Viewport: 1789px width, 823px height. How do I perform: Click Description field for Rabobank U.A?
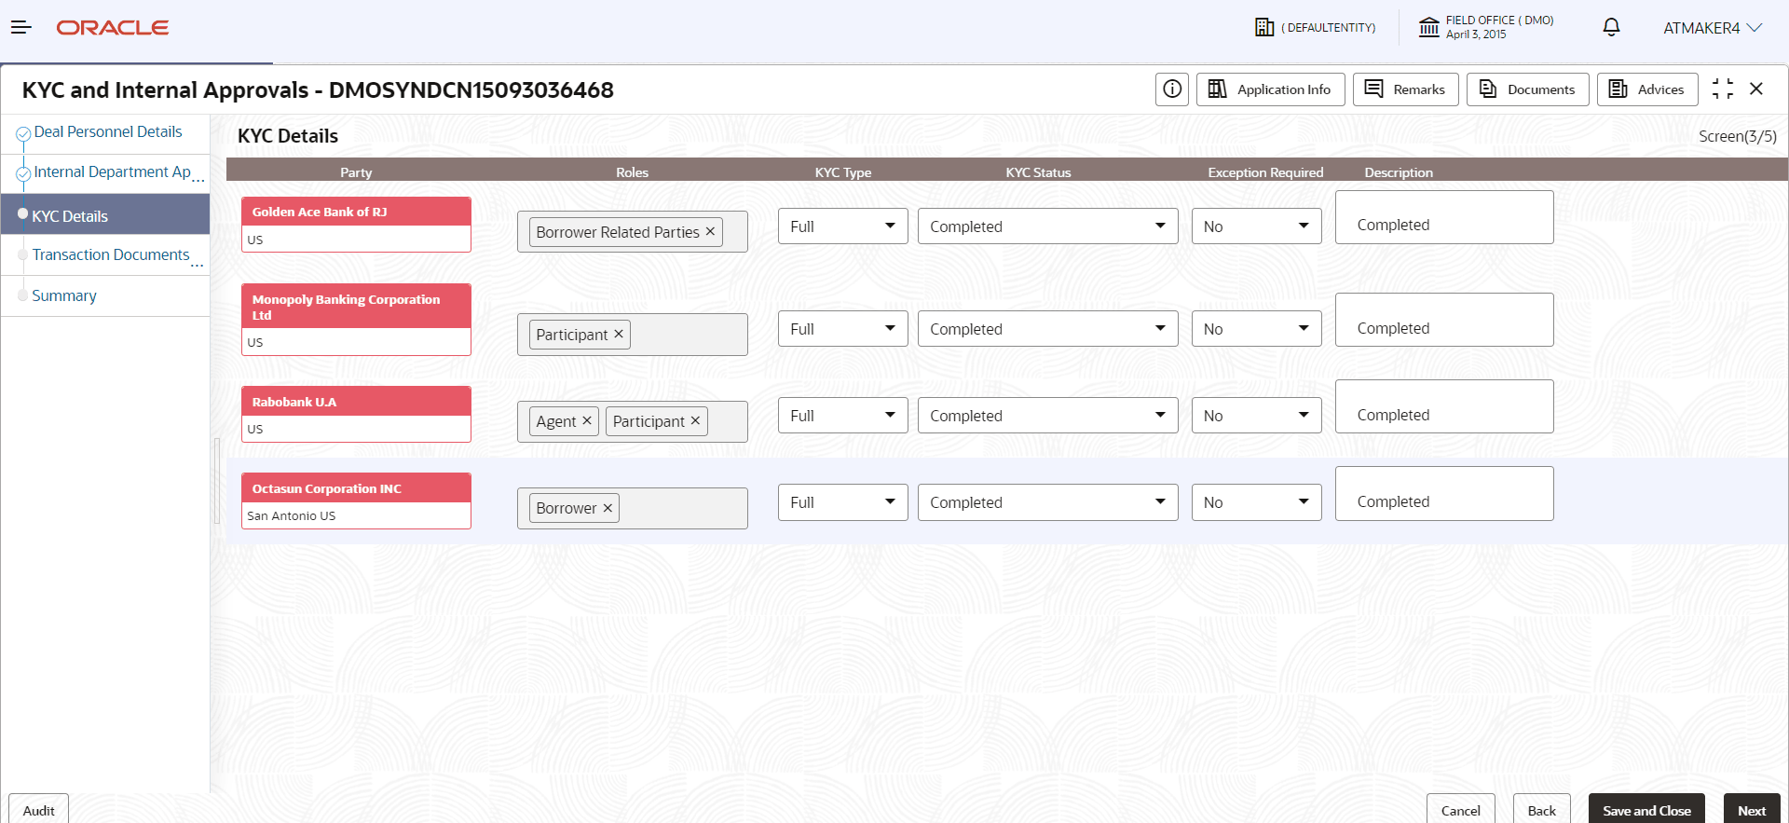point(1444,406)
